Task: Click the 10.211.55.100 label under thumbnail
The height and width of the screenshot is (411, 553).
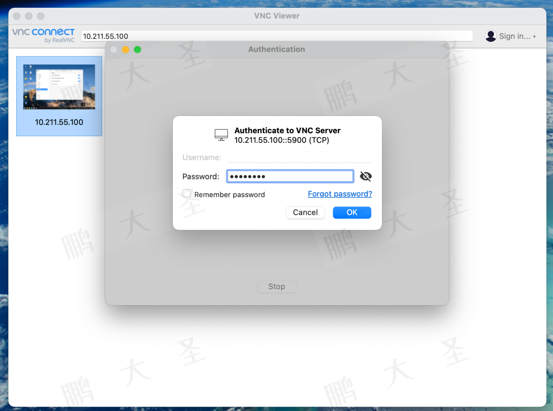Action: (59, 122)
